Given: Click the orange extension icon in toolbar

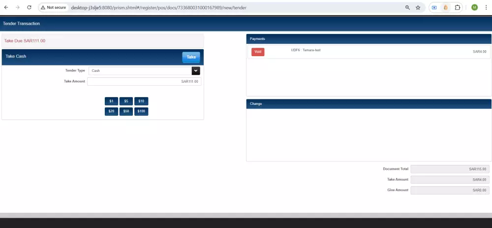Looking at the screenshot, I should click(446, 7).
